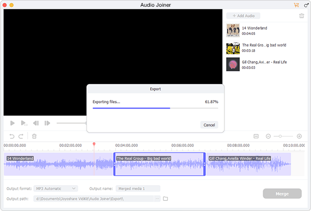This screenshot has width=311, height=211.
Task: Close the window with the red button
Action: (x=5, y=5)
